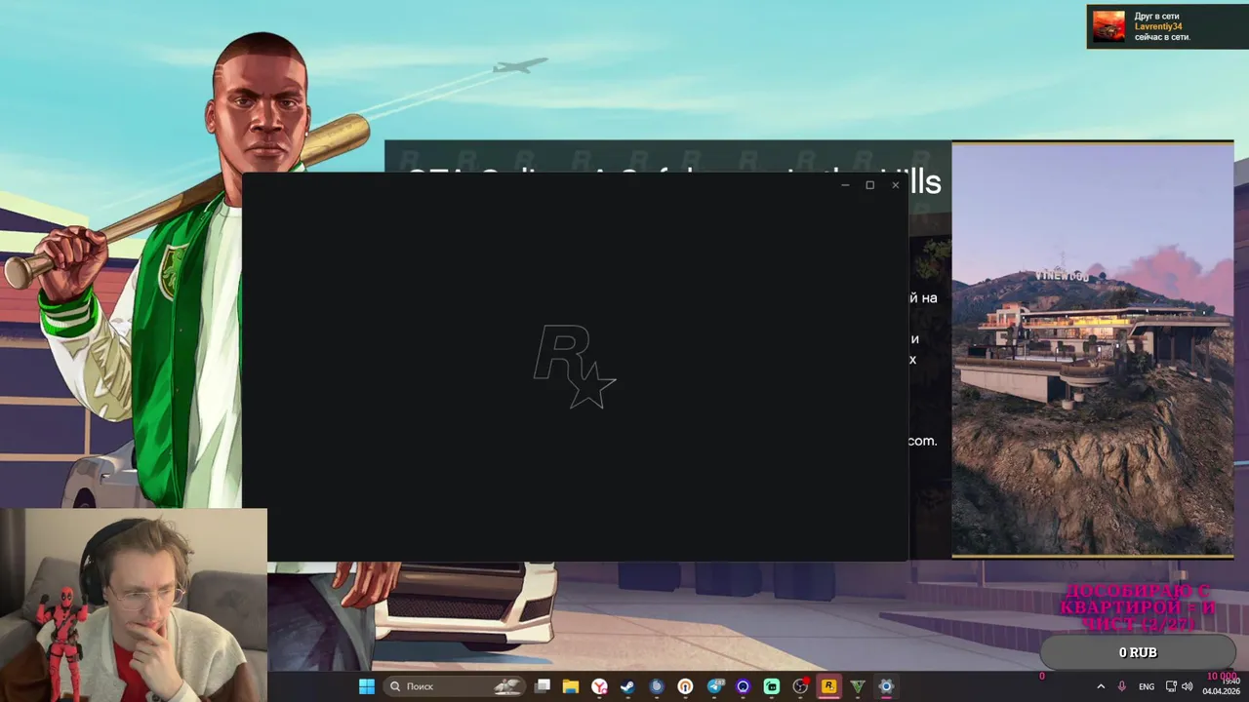Maximize the Rockstar launcher window
1249x702 pixels.
tap(869, 185)
